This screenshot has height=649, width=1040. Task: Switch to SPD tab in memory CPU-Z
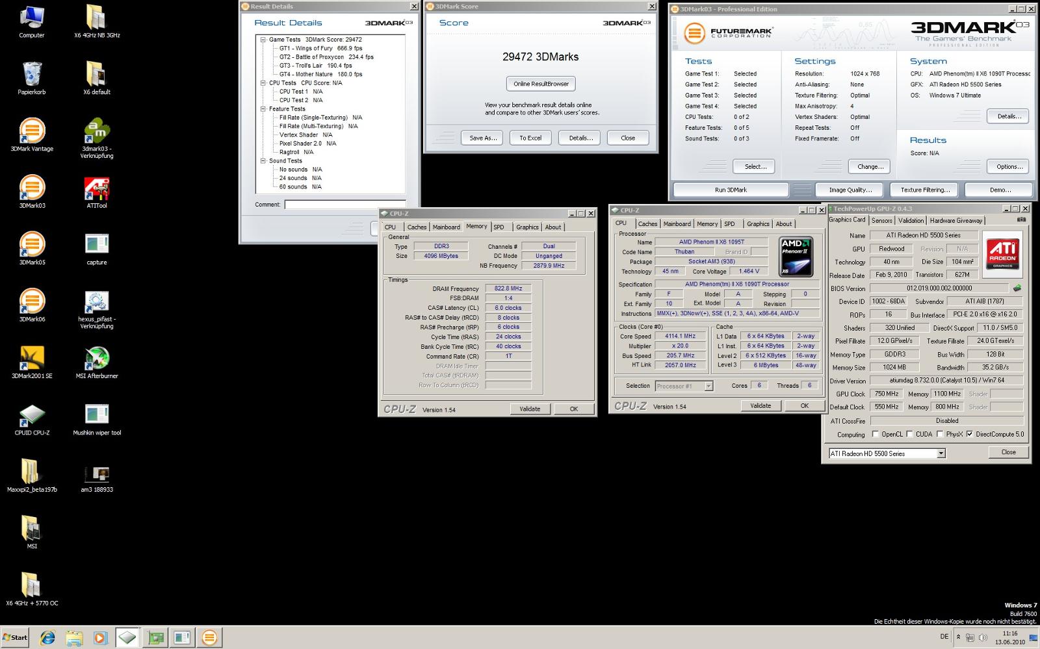tap(499, 227)
